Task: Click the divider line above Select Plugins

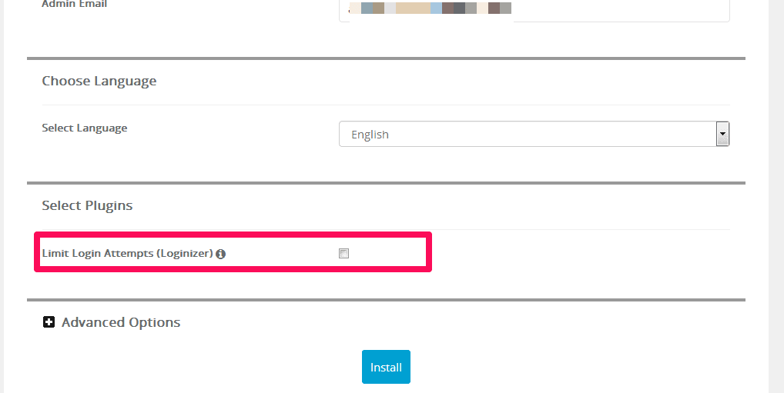Action: 386,183
